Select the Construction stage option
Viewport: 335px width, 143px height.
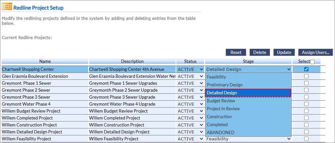click(219, 117)
